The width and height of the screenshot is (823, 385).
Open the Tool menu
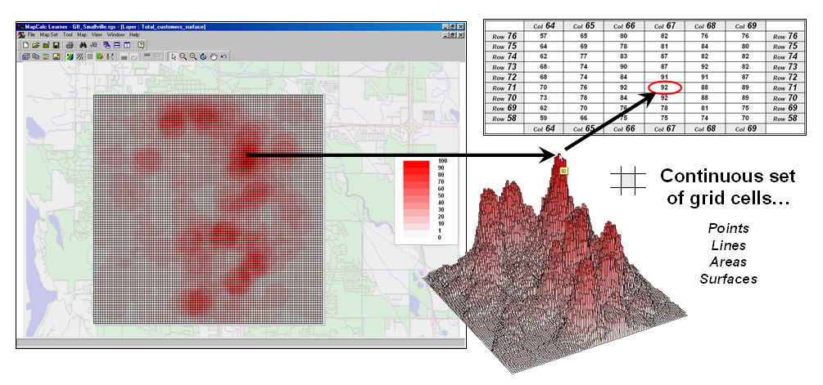click(67, 35)
